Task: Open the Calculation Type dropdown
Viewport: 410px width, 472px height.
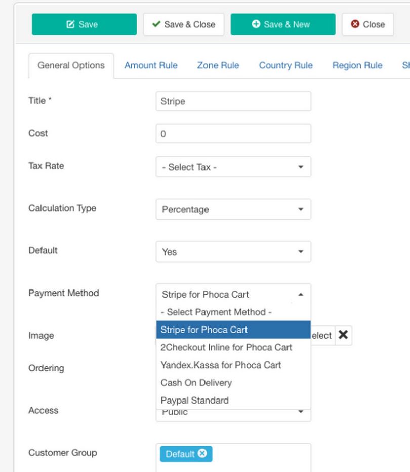Action: coord(233,209)
